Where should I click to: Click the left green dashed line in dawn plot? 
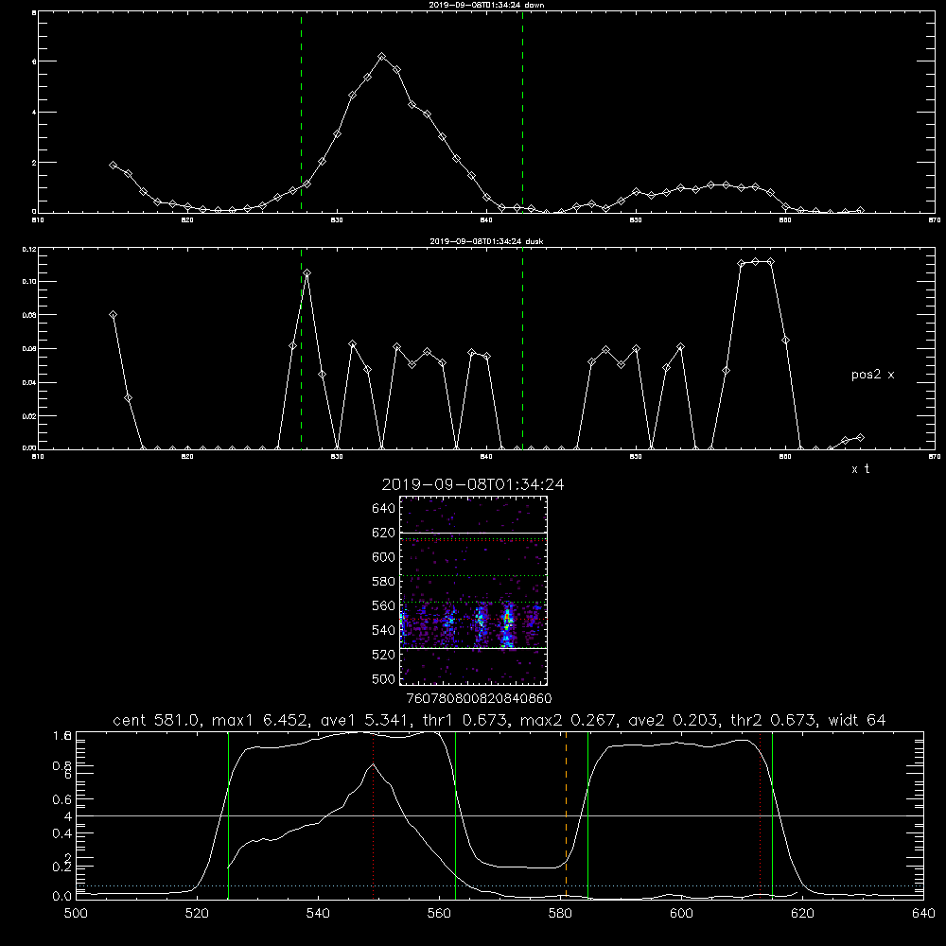click(x=301, y=113)
